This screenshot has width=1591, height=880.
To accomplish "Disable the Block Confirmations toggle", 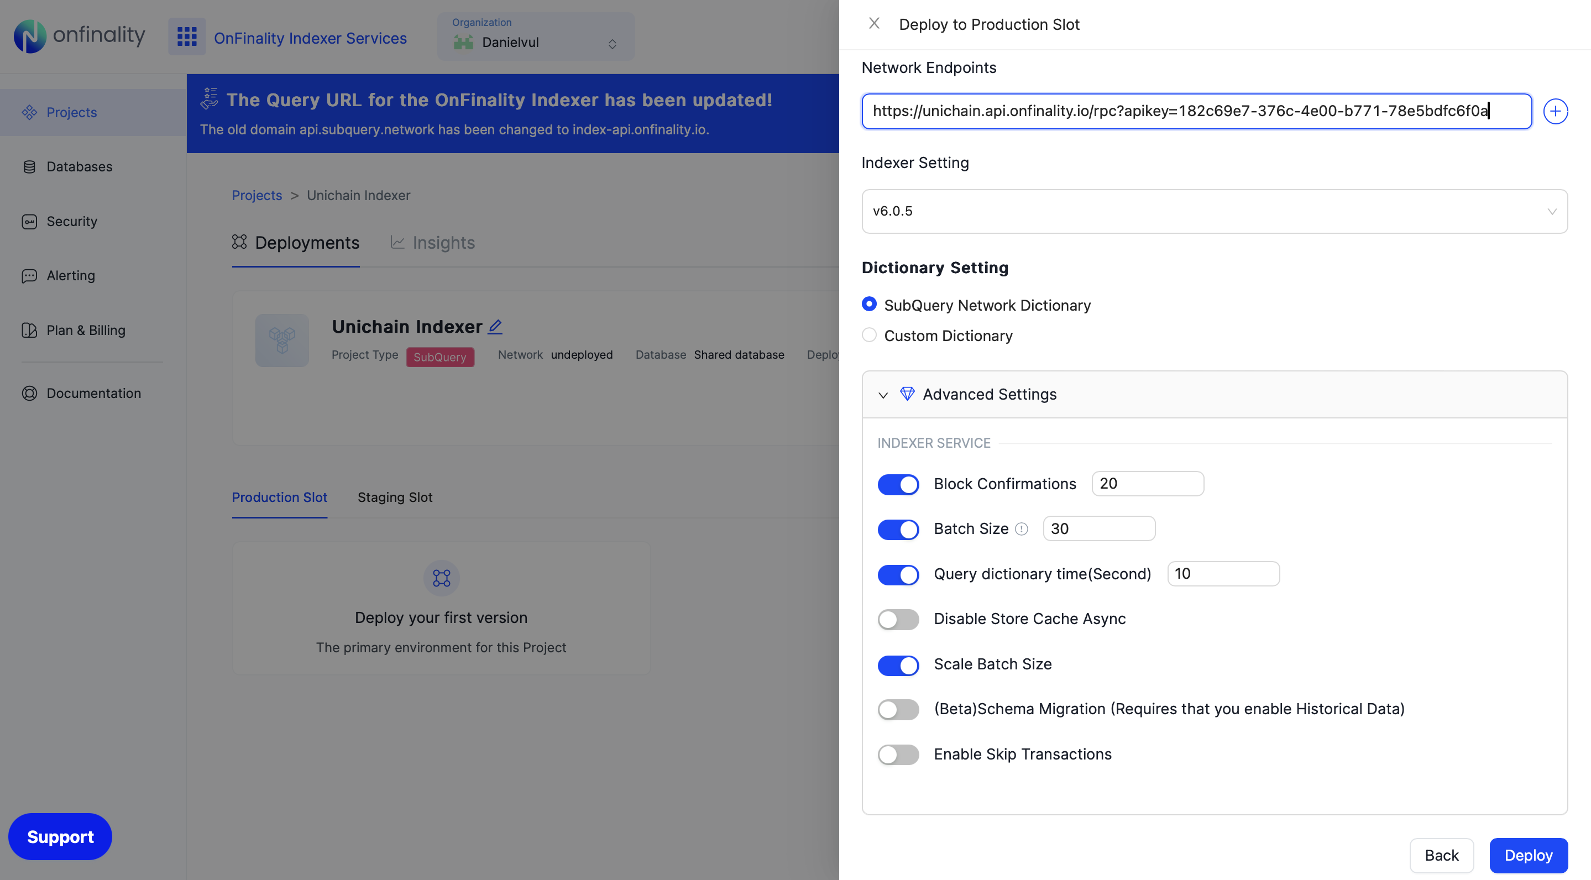I will 897,484.
